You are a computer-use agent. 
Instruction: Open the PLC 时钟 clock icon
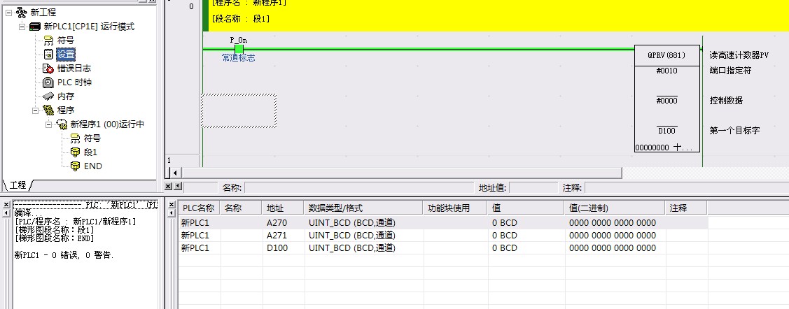(x=48, y=82)
